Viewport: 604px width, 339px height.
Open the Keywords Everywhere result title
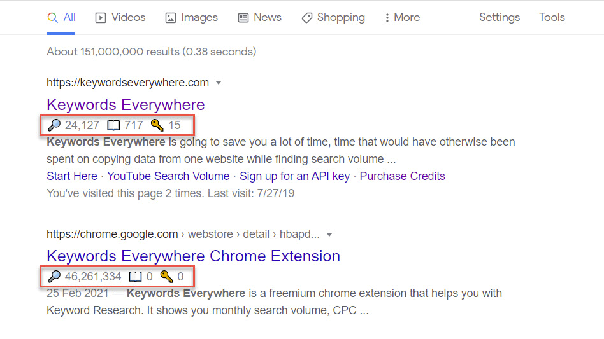click(x=126, y=105)
